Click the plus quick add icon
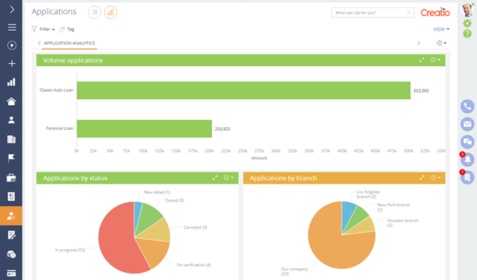The image size is (477, 280). [12, 63]
